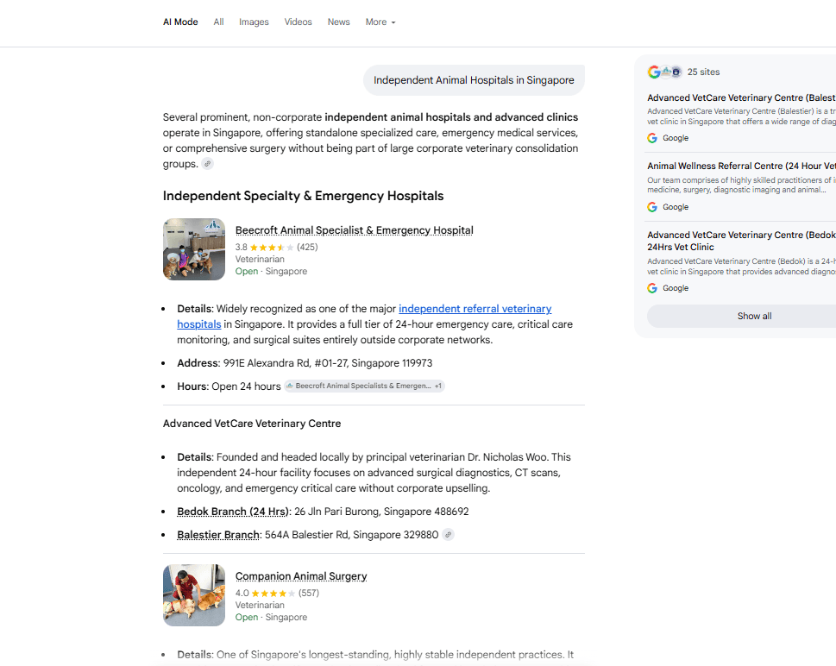This screenshot has height=666, width=836.
Task: Click the address 991E Alexandra Rd text
Action: pyautogui.click(x=327, y=363)
